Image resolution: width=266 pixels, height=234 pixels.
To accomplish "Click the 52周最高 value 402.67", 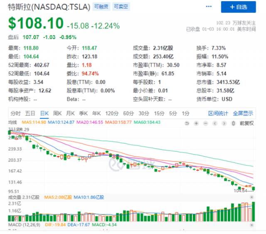I will click(x=42, y=65).
